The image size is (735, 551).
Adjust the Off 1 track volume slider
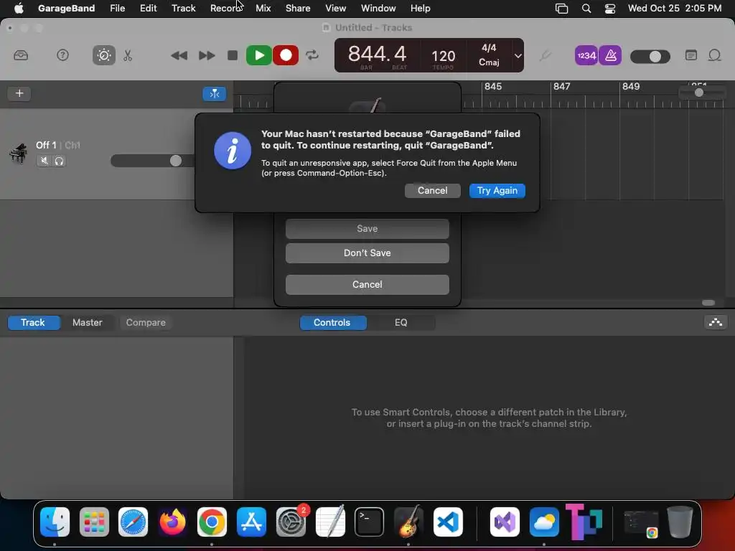click(x=152, y=161)
